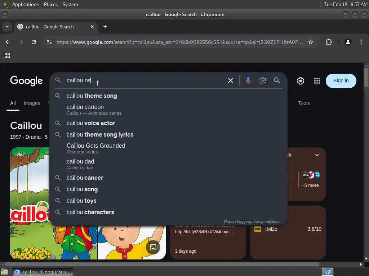Open the Tools search options
369x276 pixels.
pos(304,103)
